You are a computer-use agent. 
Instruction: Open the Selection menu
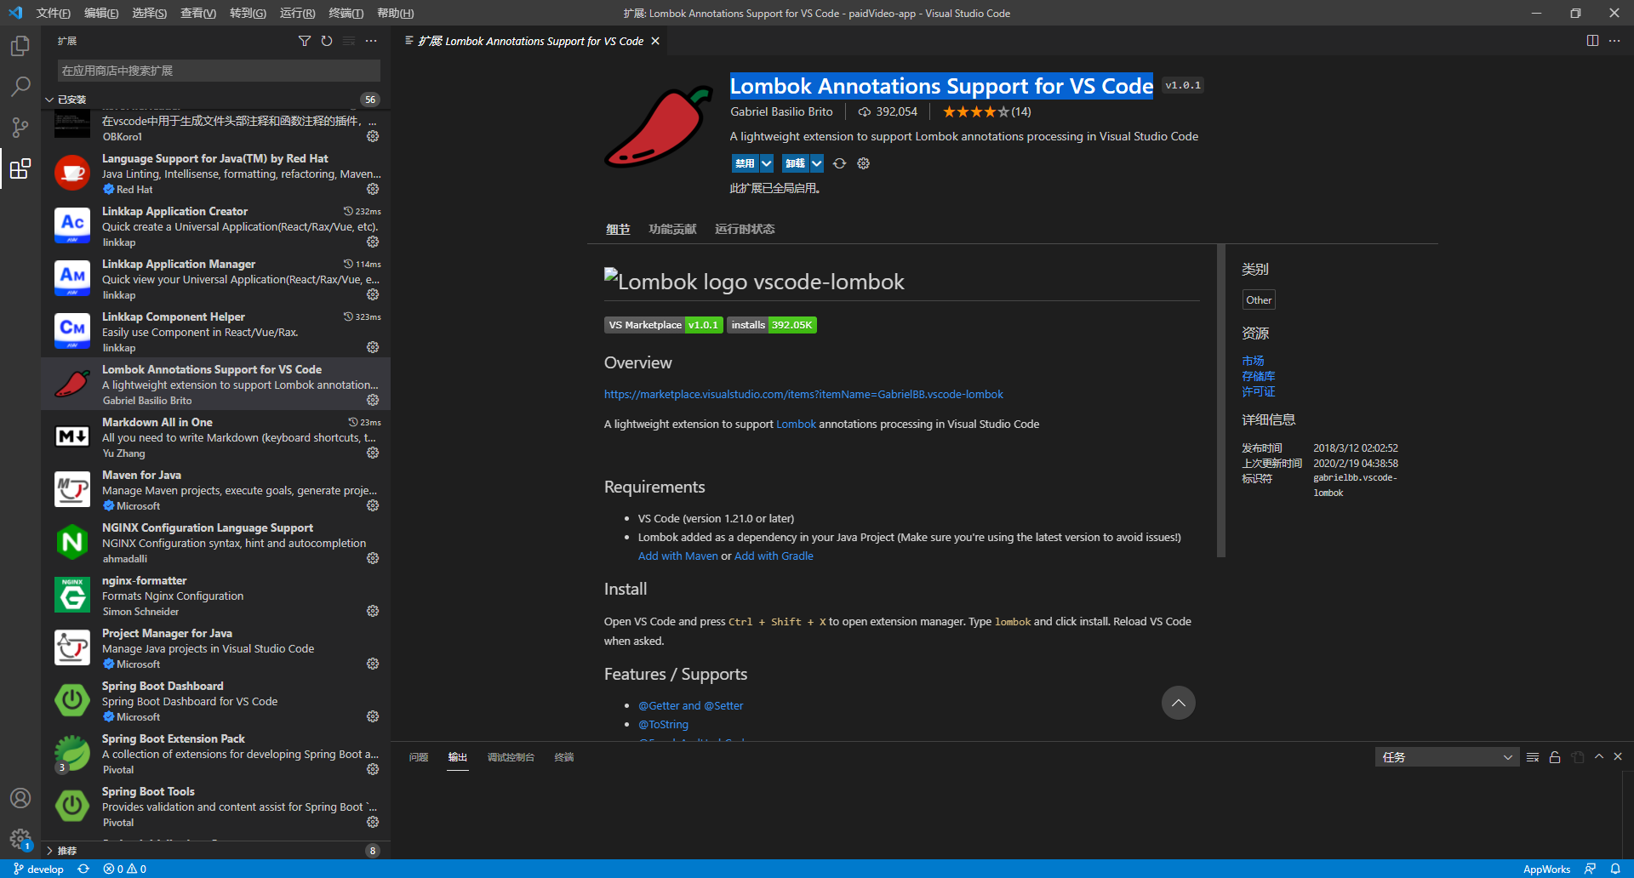(x=150, y=13)
